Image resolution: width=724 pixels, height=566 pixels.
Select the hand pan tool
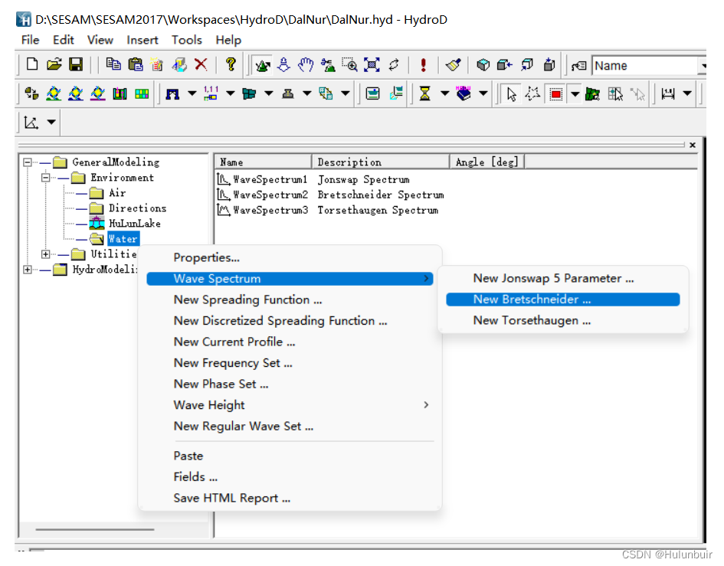pyautogui.click(x=305, y=65)
